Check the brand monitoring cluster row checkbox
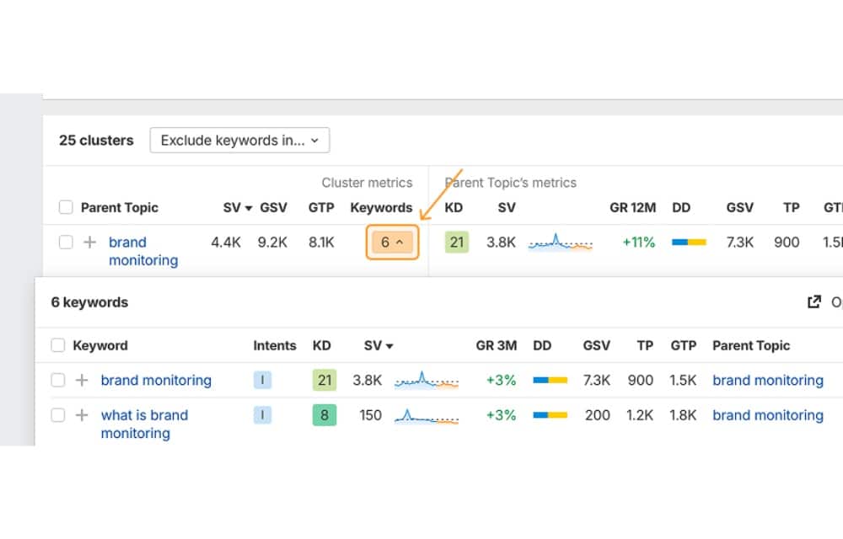The width and height of the screenshot is (843, 539). tap(66, 242)
